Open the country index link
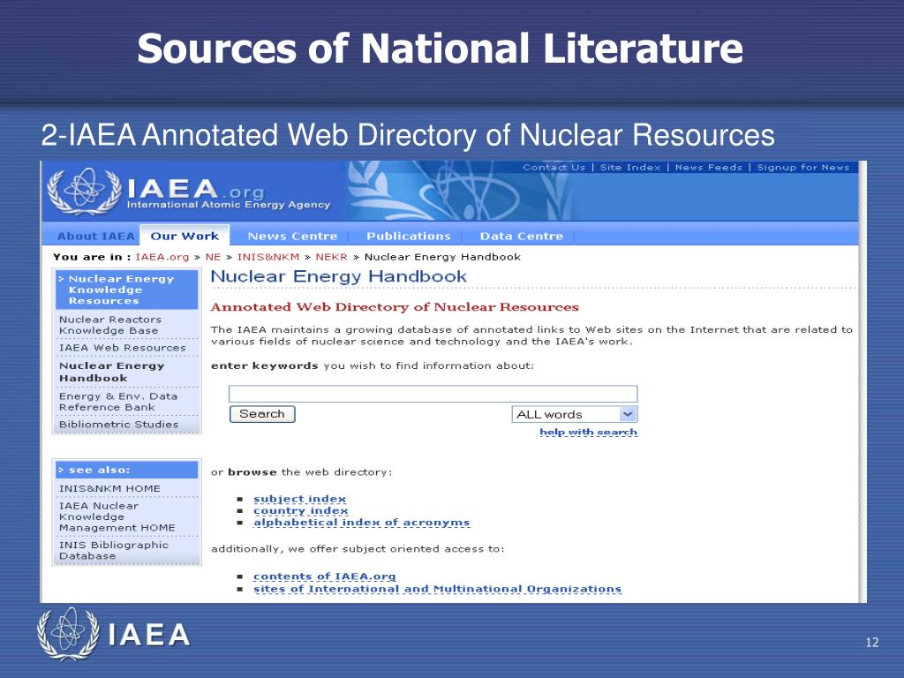Screen dimensions: 904x678 click(300, 511)
